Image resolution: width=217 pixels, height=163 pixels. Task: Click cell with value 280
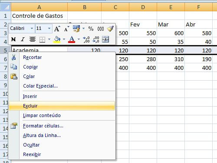(143, 59)
